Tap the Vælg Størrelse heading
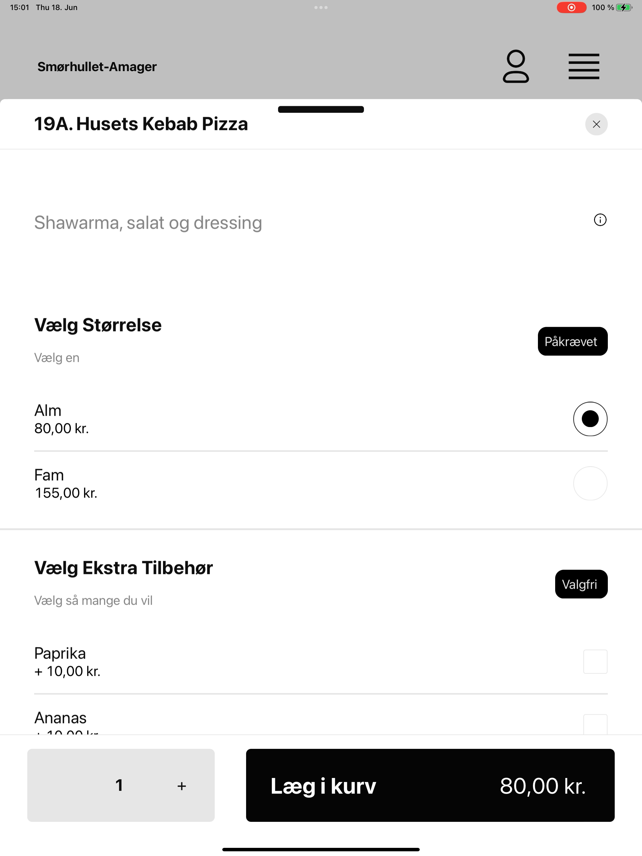Image resolution: width=642 pixels, height=856 pixels. 97,325
